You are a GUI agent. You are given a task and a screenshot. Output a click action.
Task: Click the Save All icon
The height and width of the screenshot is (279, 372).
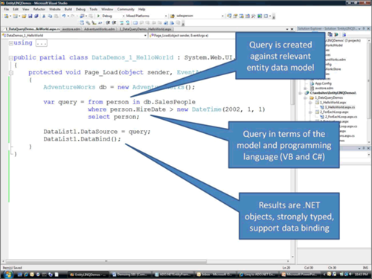pos(36,16)
